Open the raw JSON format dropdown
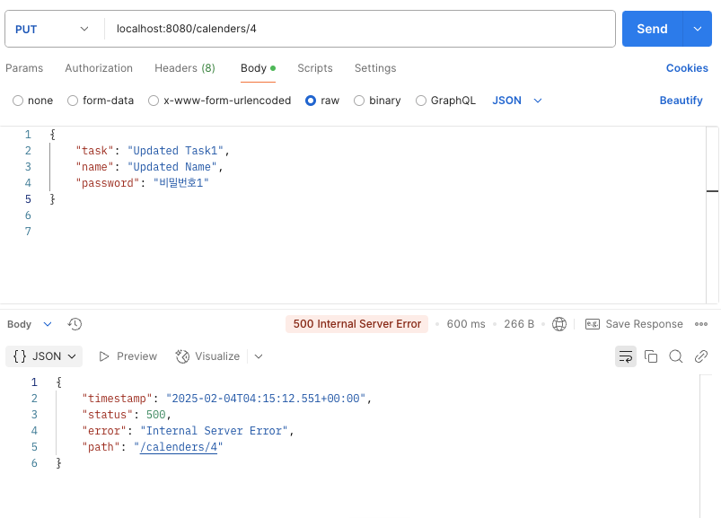The height and width of the screenshot is (518, 721). point(517,101)
